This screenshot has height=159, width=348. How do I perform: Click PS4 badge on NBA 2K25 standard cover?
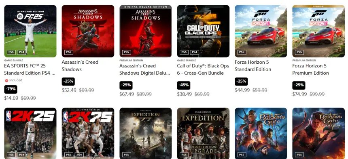click(21, 155)
